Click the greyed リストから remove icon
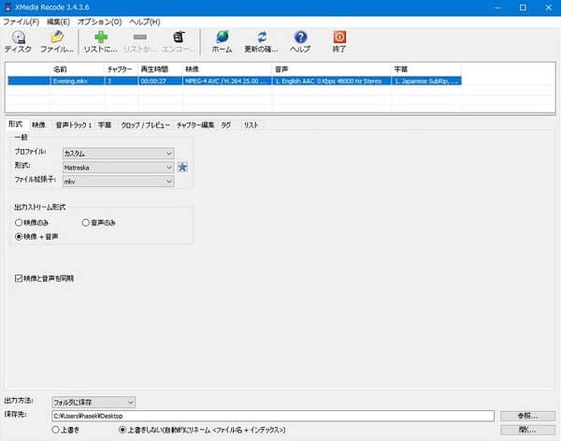Screen dimensions: 561x441 139,42
